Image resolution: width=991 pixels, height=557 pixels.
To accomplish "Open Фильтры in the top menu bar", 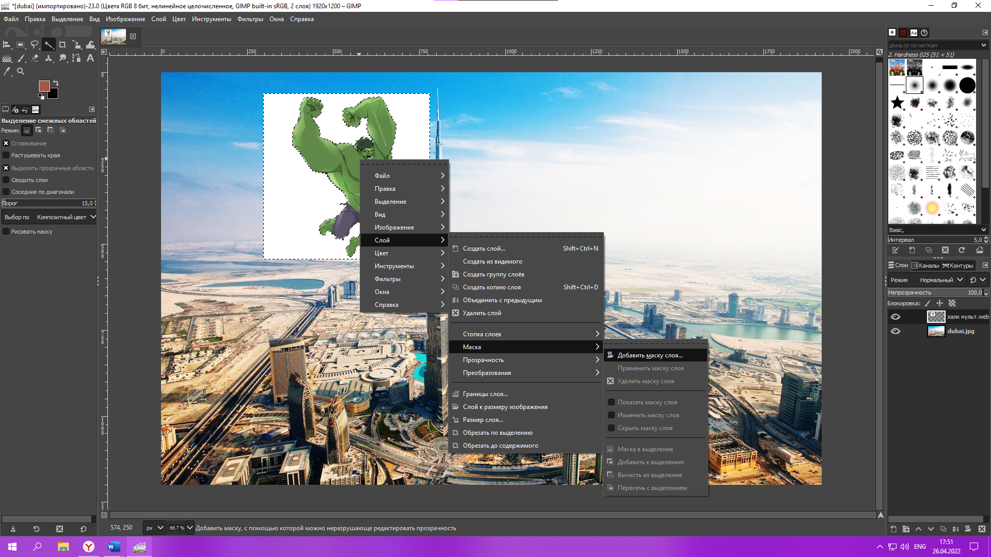I will pyautogui.click(x=250, y=19).
